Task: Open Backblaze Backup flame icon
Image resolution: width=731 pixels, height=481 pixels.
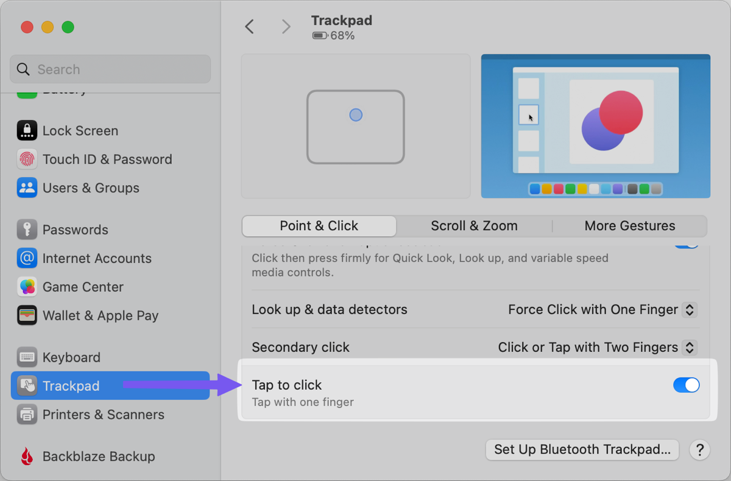Action: [27, 456]
